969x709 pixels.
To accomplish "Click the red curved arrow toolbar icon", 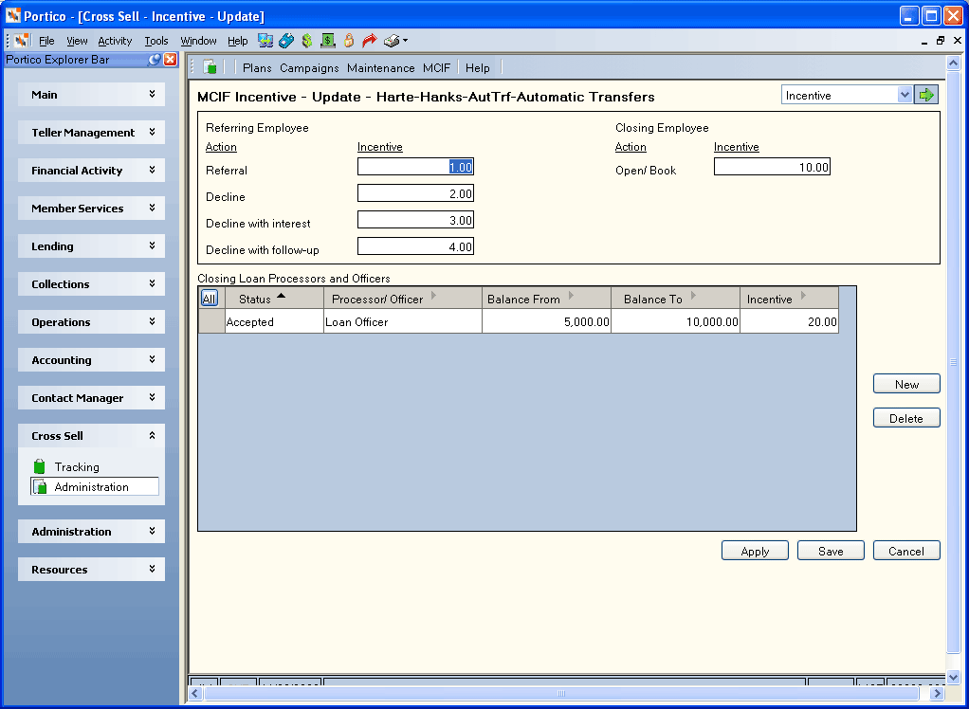I will pyautogui.click(x=370, y=41).
